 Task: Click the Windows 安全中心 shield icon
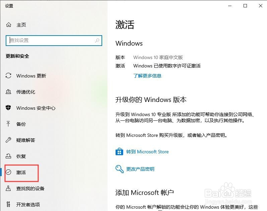8,108
